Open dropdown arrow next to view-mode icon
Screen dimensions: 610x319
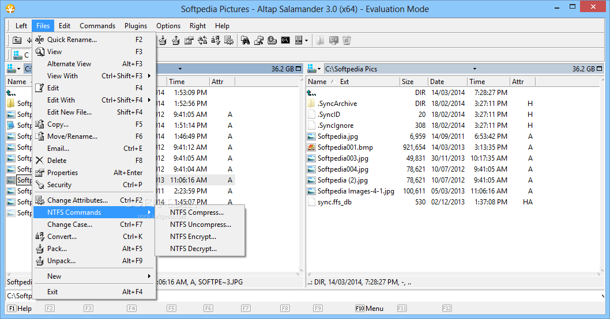coord(307,40)
